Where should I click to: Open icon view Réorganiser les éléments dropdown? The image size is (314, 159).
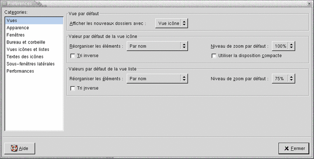[157, 46]
